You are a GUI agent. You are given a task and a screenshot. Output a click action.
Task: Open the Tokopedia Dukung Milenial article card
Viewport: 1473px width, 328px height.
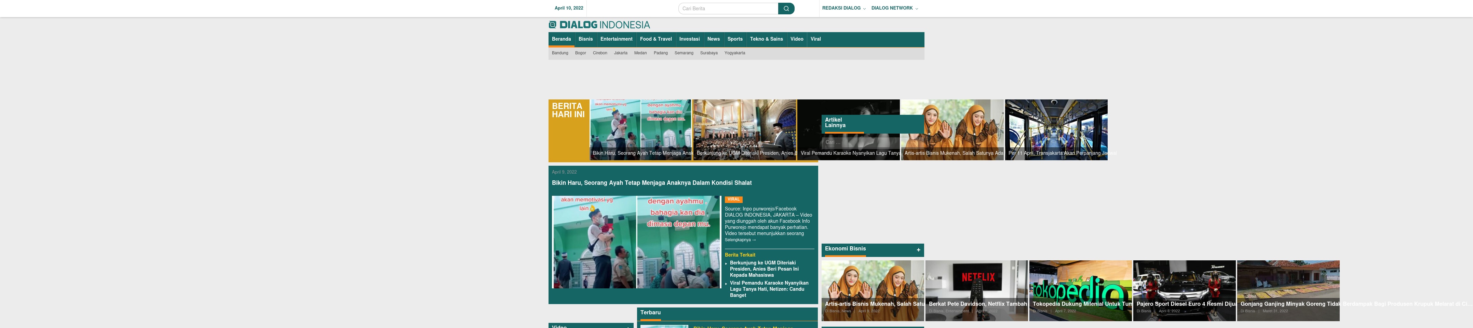(1080, 291)
